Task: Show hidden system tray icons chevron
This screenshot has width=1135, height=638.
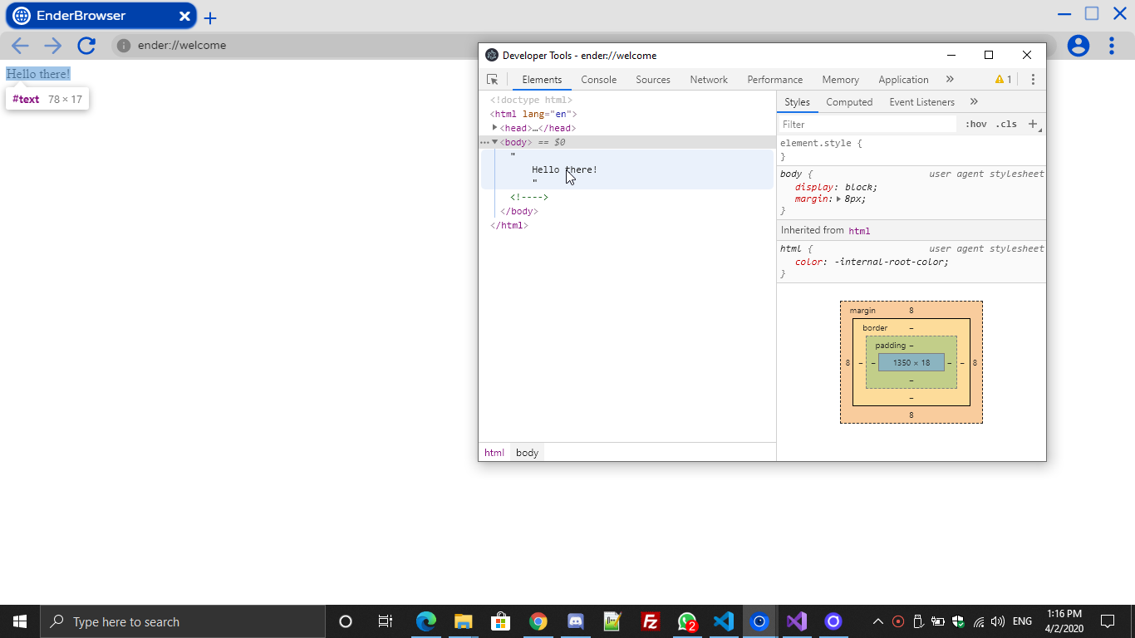Action: click(x=877, y=621)
